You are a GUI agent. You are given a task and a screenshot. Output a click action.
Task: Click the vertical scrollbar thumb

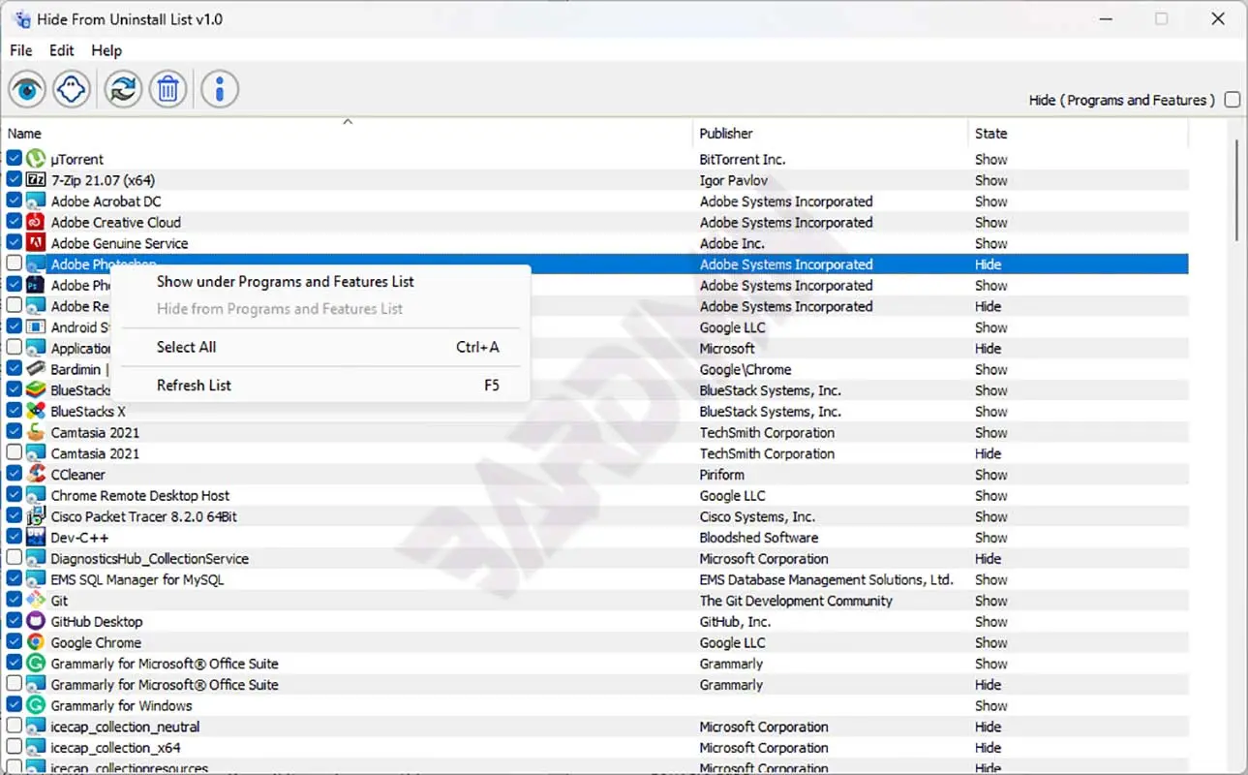[1236, 190]
